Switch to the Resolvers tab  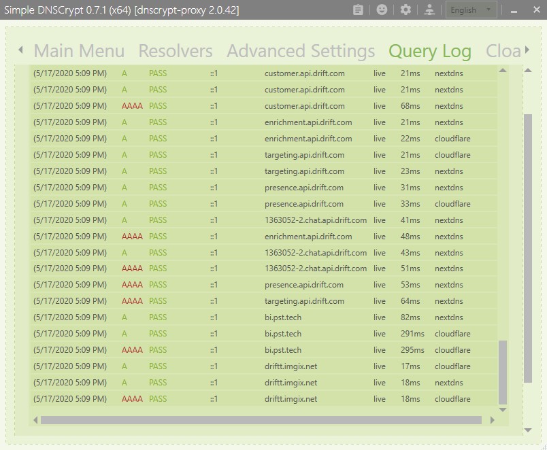coord(176,51)
